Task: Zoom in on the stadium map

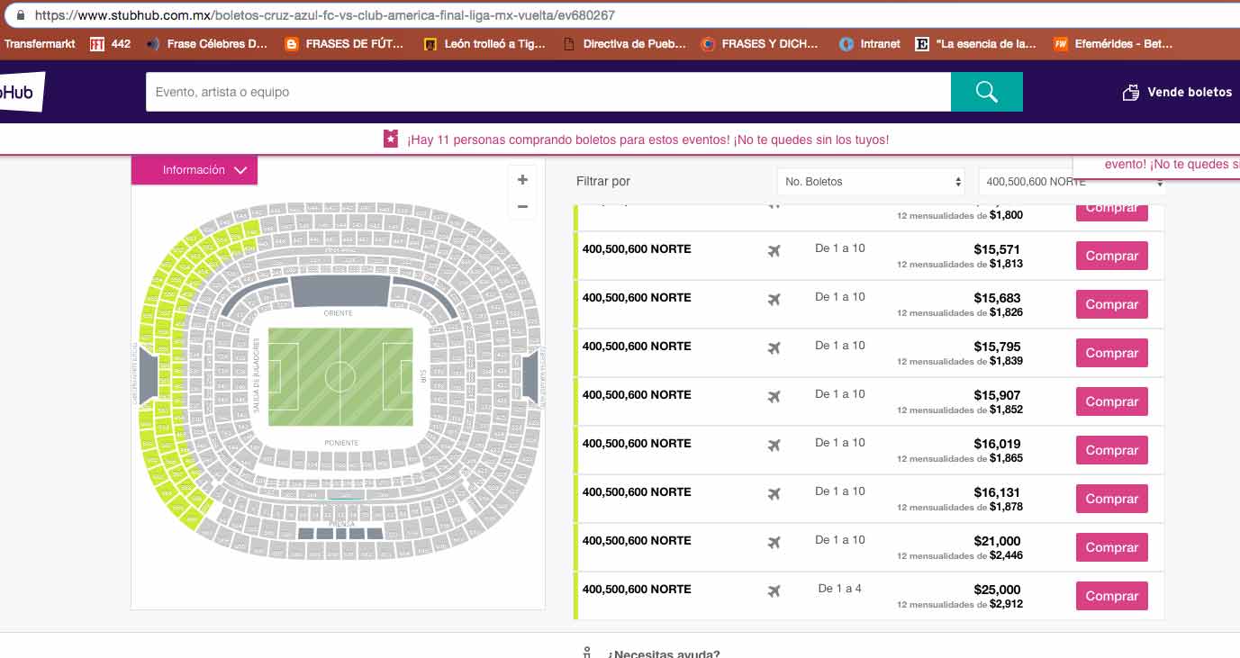Action: click(522, 180)
